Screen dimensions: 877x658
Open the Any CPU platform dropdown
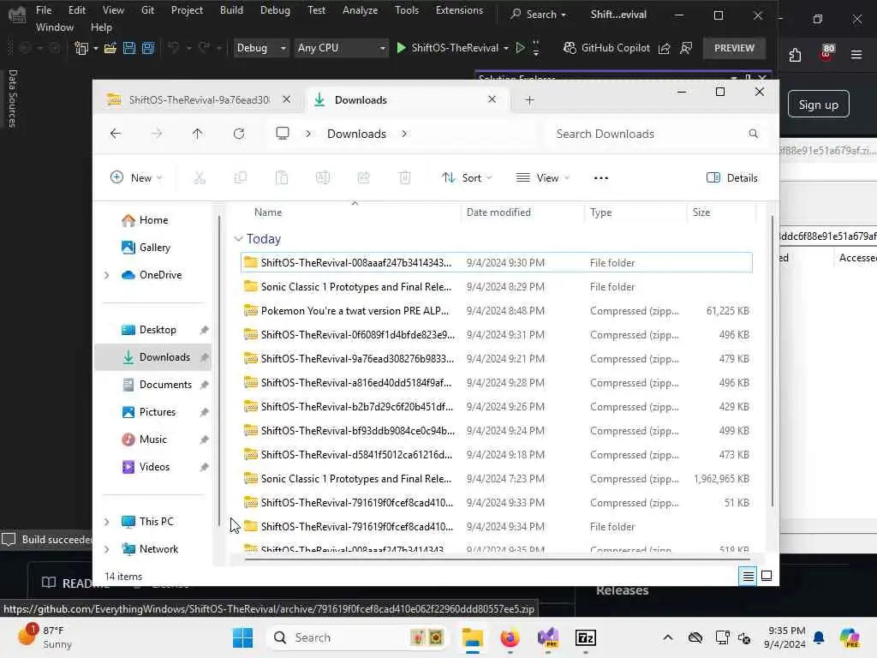pyautogui.click(x=342, y=48)
